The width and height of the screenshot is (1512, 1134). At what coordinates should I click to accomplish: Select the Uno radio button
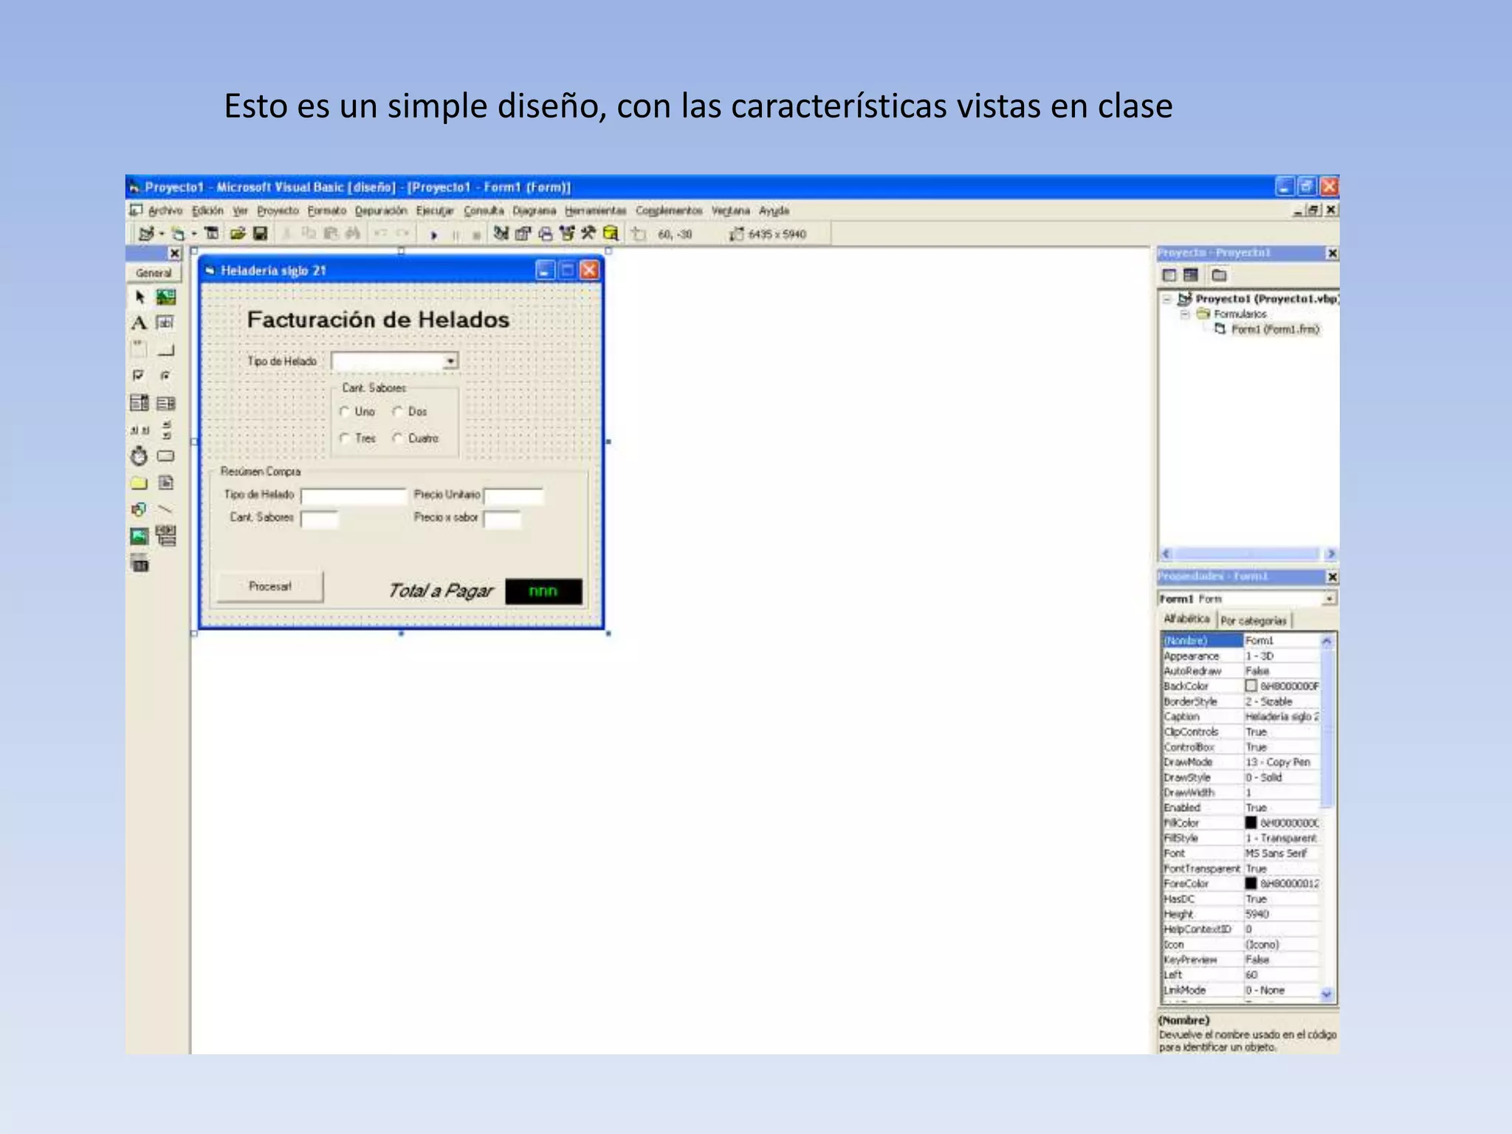[x=345, y=412]
